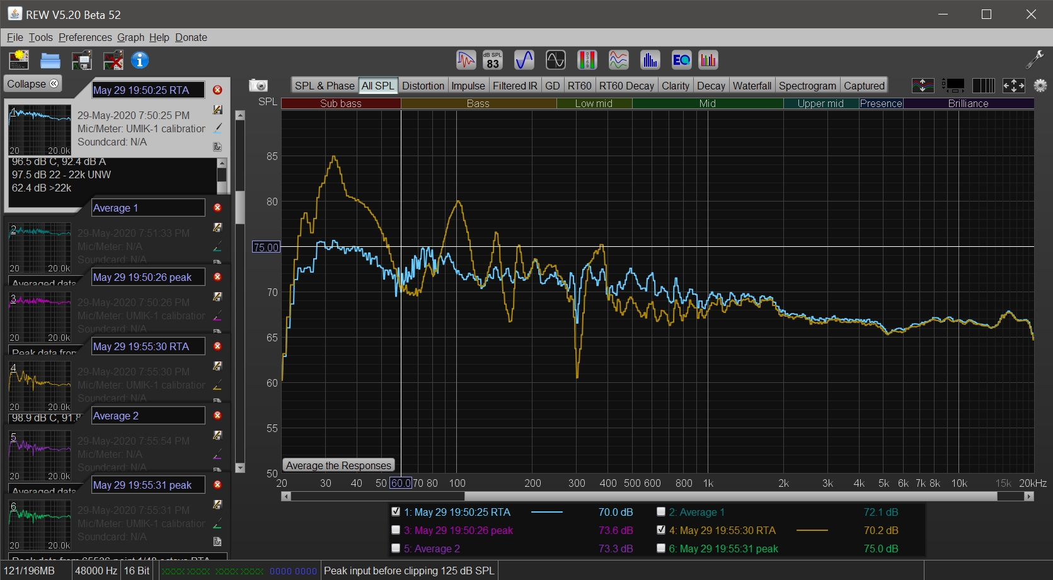
Task: Check trace 5: Average 2
Action: 396,549
